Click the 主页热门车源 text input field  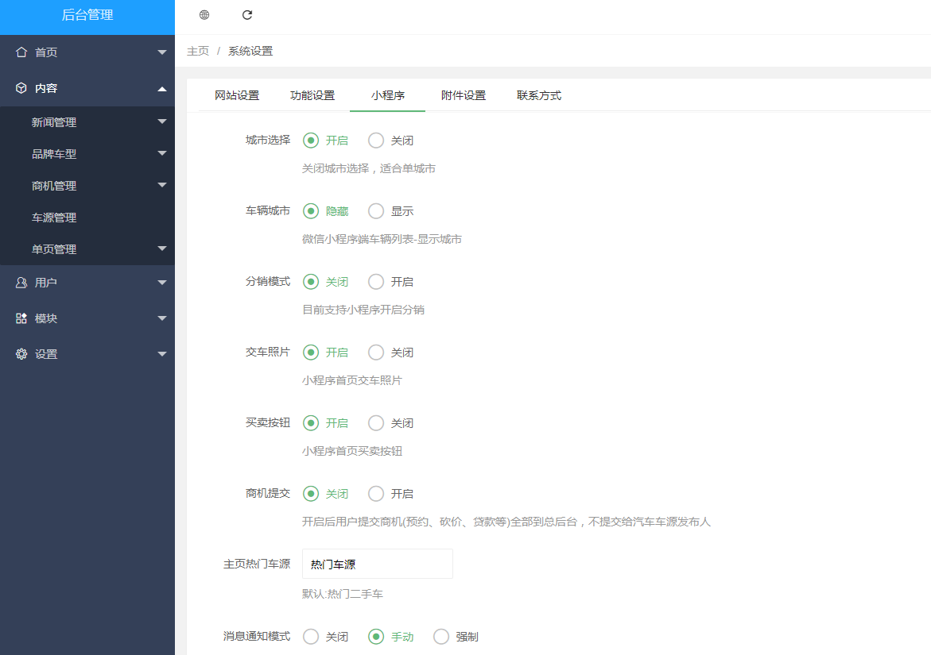[x=377, y=564]
